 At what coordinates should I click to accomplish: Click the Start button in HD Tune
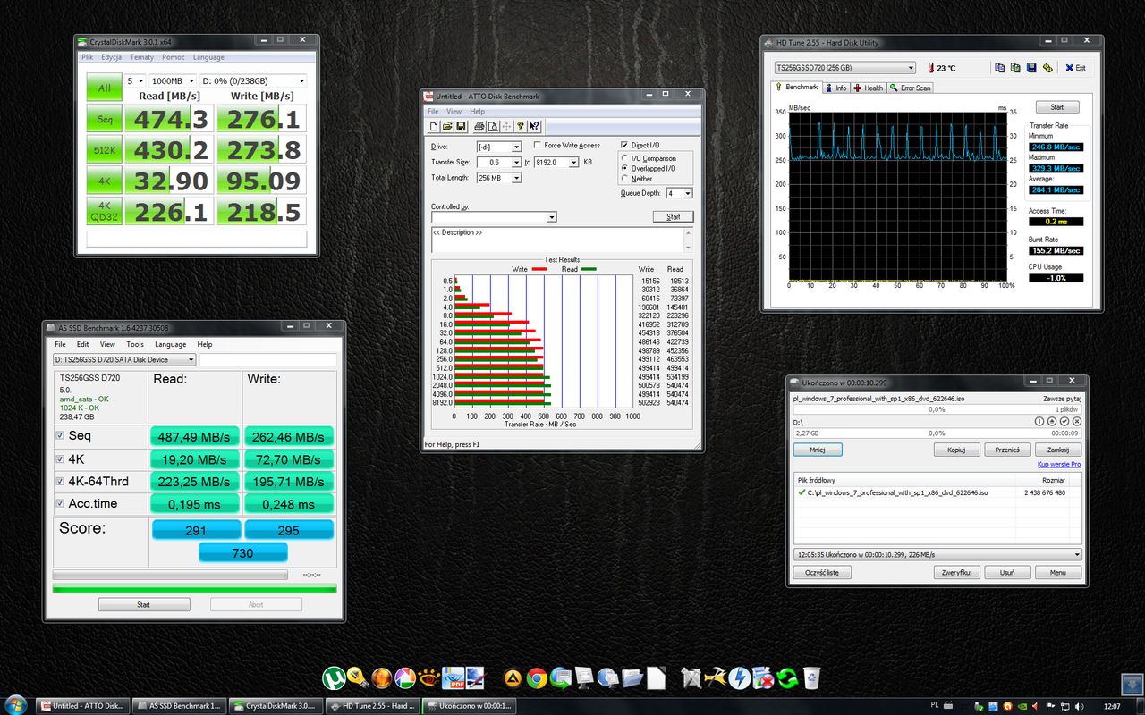[1056, 106]
